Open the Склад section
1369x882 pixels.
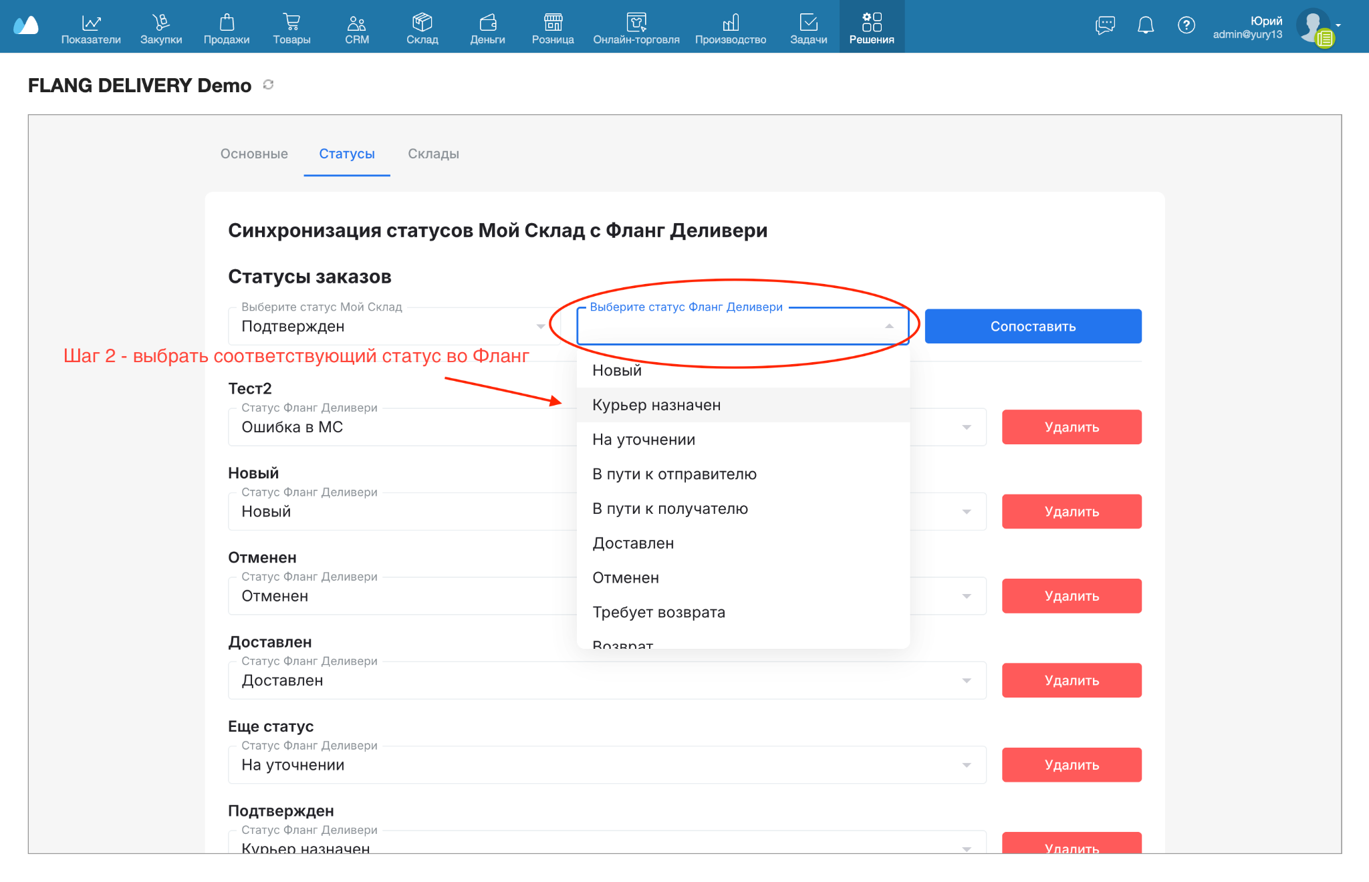tap(422, 29)
